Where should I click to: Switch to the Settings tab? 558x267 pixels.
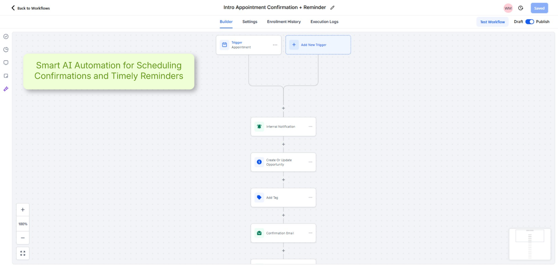coord(250,22)
